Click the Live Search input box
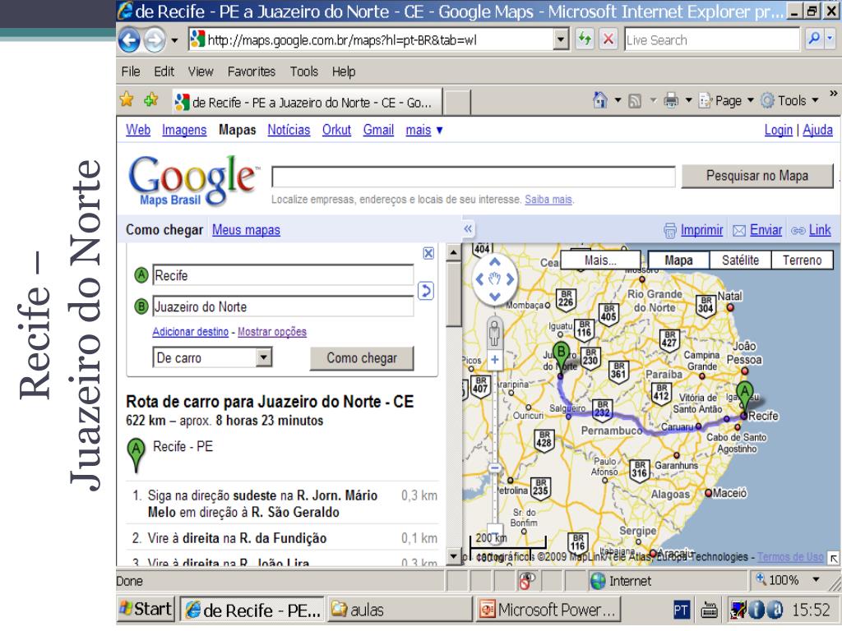 pos(711,39)
